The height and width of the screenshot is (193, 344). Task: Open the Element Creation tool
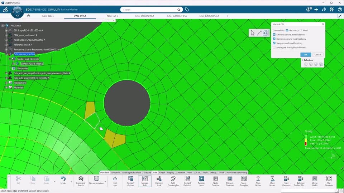tap(230, 181)
